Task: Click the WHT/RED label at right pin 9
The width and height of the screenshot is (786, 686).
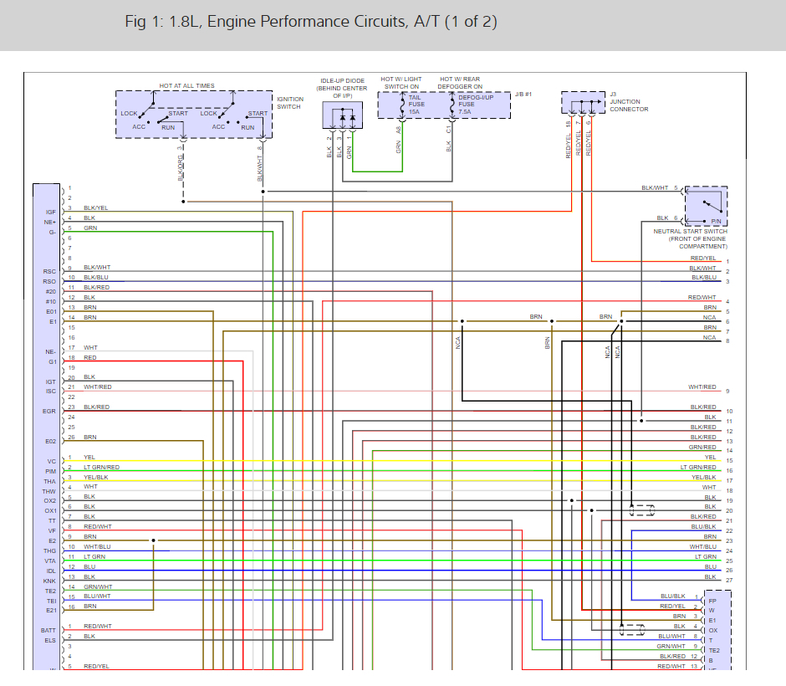Action: pos(702,387)
